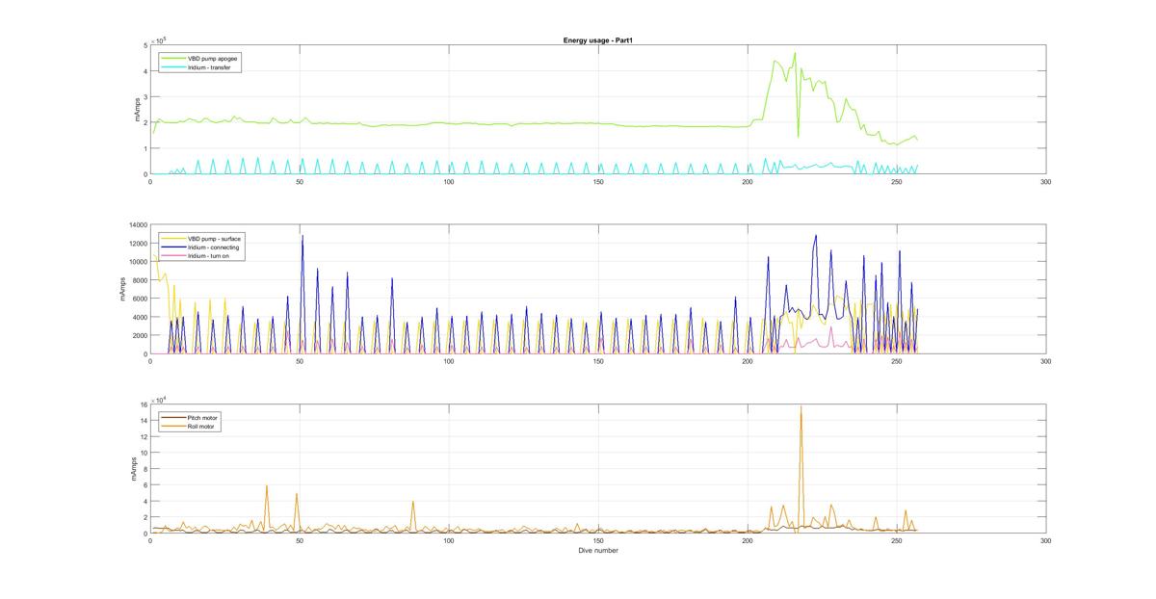Image resolution: width=1156 pixels, height=599 pixels.
Task: Click y-tick '5' on top plot
Action: pos(144,45)
